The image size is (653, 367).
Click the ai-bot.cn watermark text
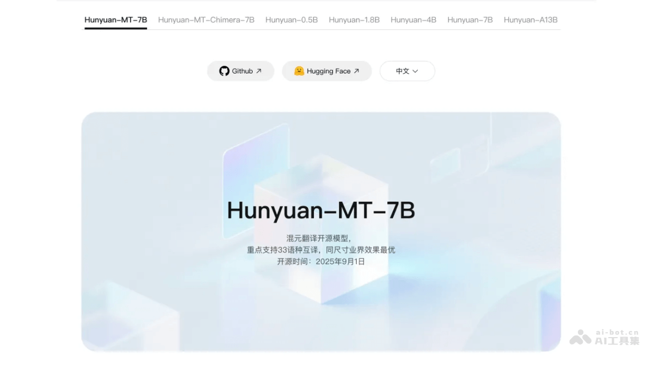(x=617, y=332)
